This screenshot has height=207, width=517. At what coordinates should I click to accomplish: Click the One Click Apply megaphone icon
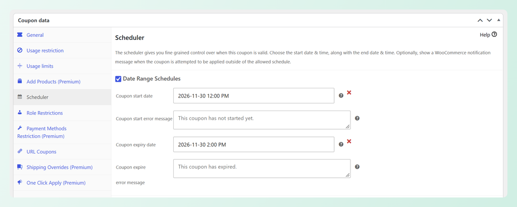point(20,182)
